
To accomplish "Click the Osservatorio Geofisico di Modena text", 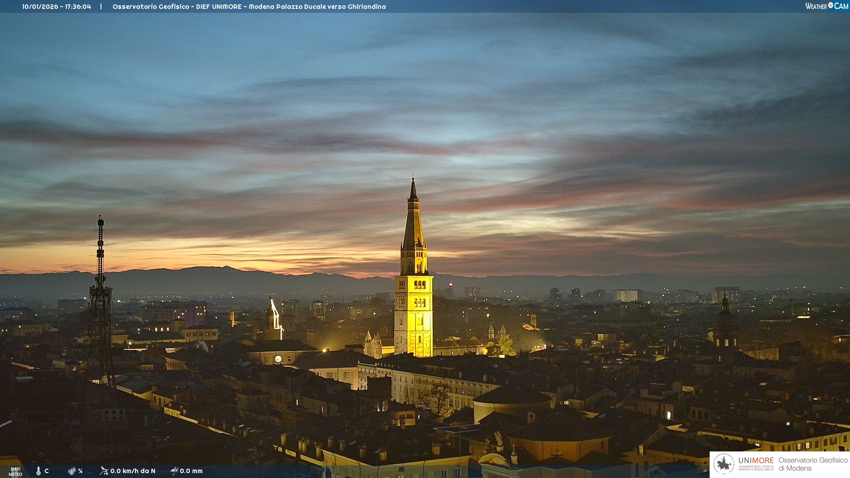I will click(813, 464).
